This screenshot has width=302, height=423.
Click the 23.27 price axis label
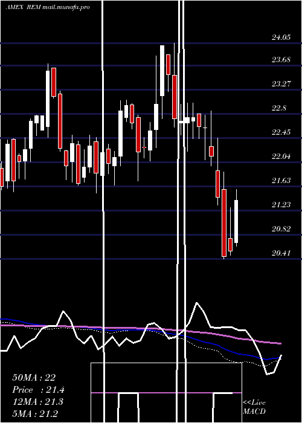pyautogui.click(x=281, y=84)
